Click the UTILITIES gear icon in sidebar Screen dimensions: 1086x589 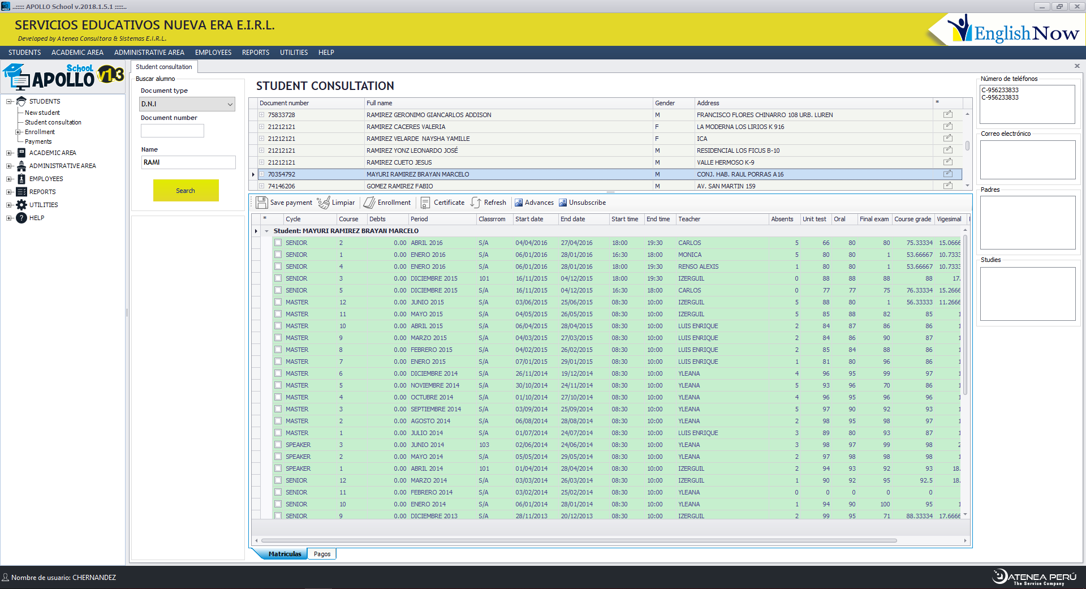pyautogui.click(x=21, y=205)
